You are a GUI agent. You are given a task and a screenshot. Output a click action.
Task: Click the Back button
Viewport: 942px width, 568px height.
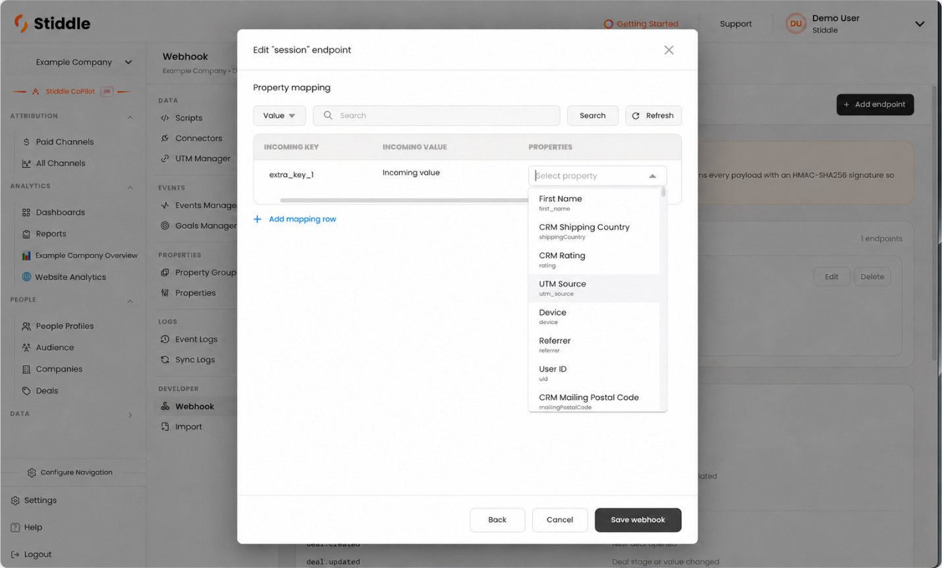click(x=497, y=520)
